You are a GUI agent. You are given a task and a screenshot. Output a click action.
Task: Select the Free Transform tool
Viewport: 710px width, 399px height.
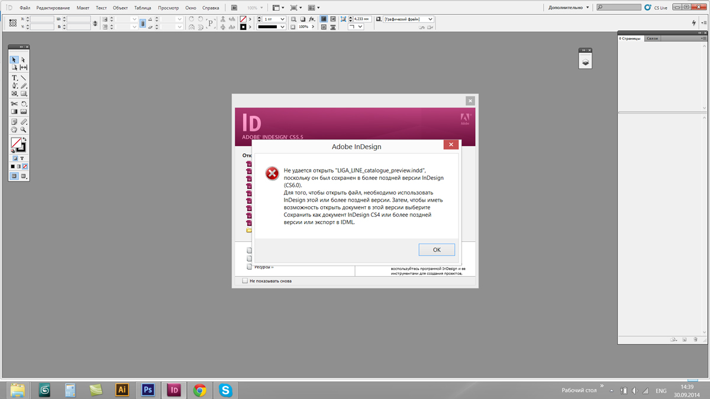click(x=24, y=103)
